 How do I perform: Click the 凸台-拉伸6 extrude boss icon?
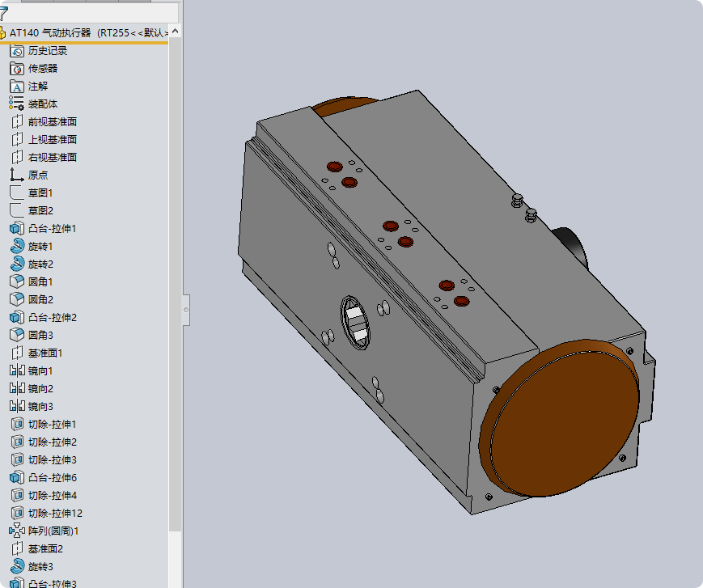tap(17, 477)
